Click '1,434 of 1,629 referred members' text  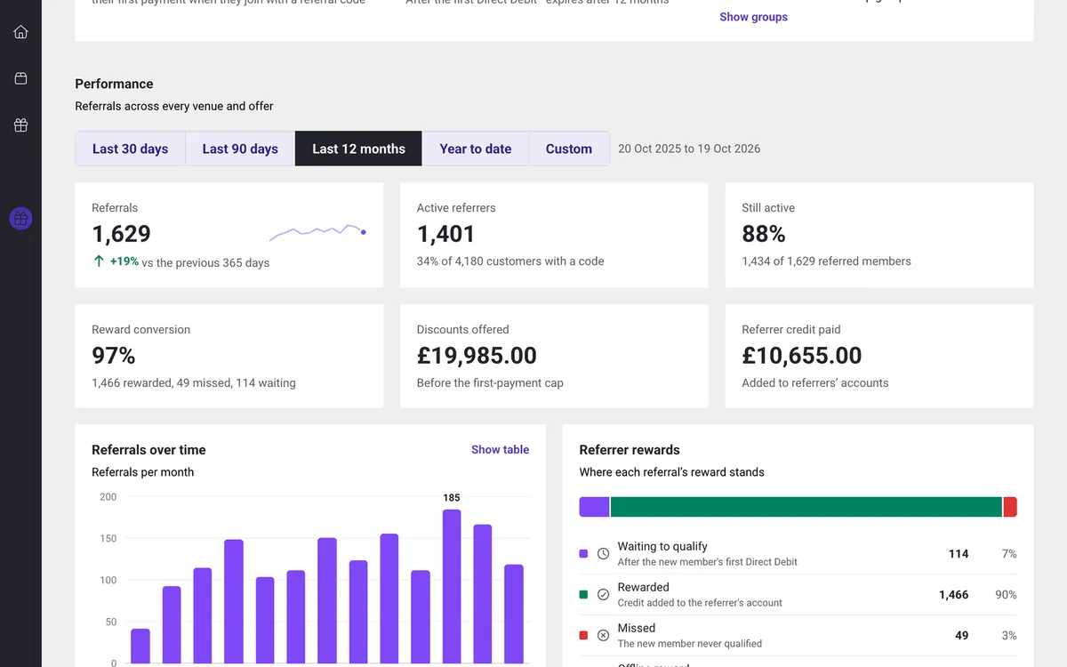coord(826,261)
